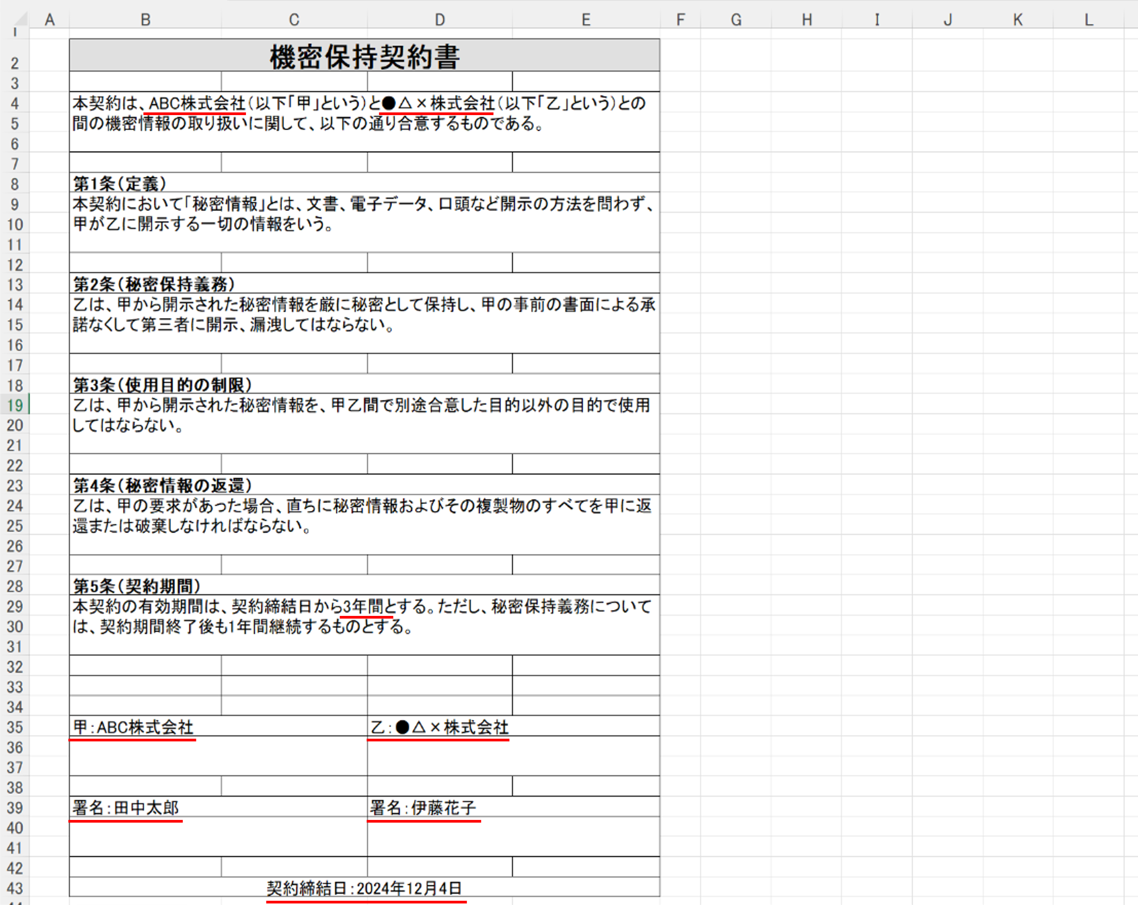Select column B header
The width and height of the screenshot is (1138, 905).
[146, 20]
